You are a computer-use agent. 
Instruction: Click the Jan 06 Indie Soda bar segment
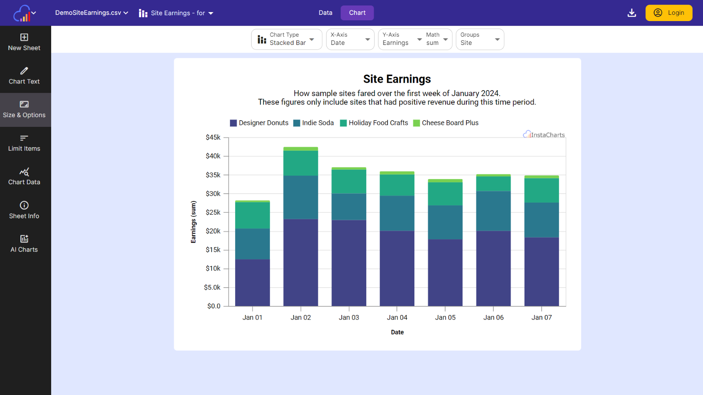494,211
